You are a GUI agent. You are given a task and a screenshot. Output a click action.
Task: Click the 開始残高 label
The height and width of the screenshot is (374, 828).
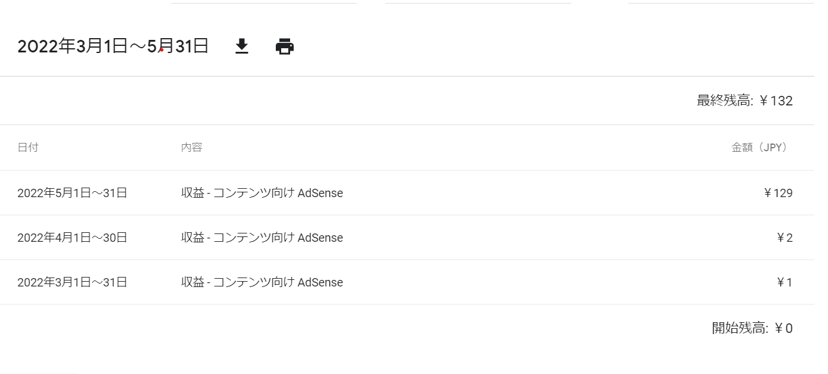pos(739,328)
